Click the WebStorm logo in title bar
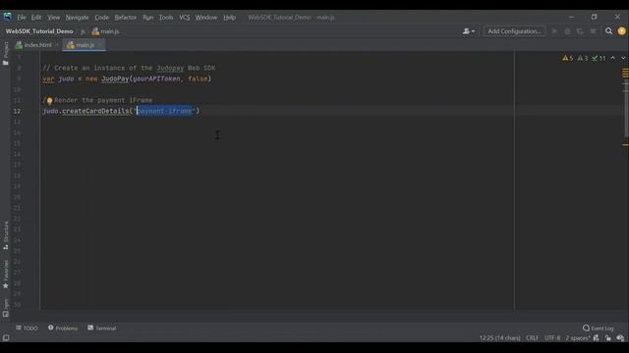Screen dimensions: 629x353 (8, 17)
